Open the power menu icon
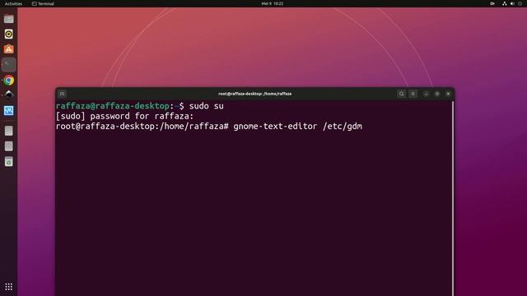The image size is (527, 296). (x=520, y=3)
